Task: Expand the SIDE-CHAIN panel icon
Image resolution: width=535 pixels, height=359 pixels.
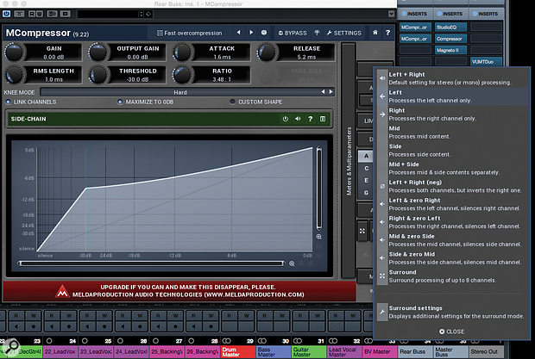Action: point(323,119)
